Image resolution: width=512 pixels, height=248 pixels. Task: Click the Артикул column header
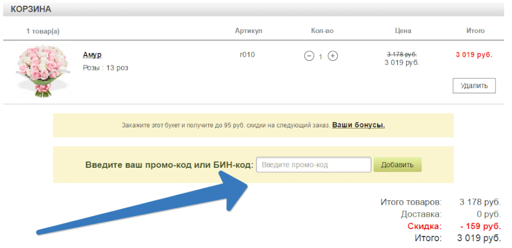coord(249,31)
